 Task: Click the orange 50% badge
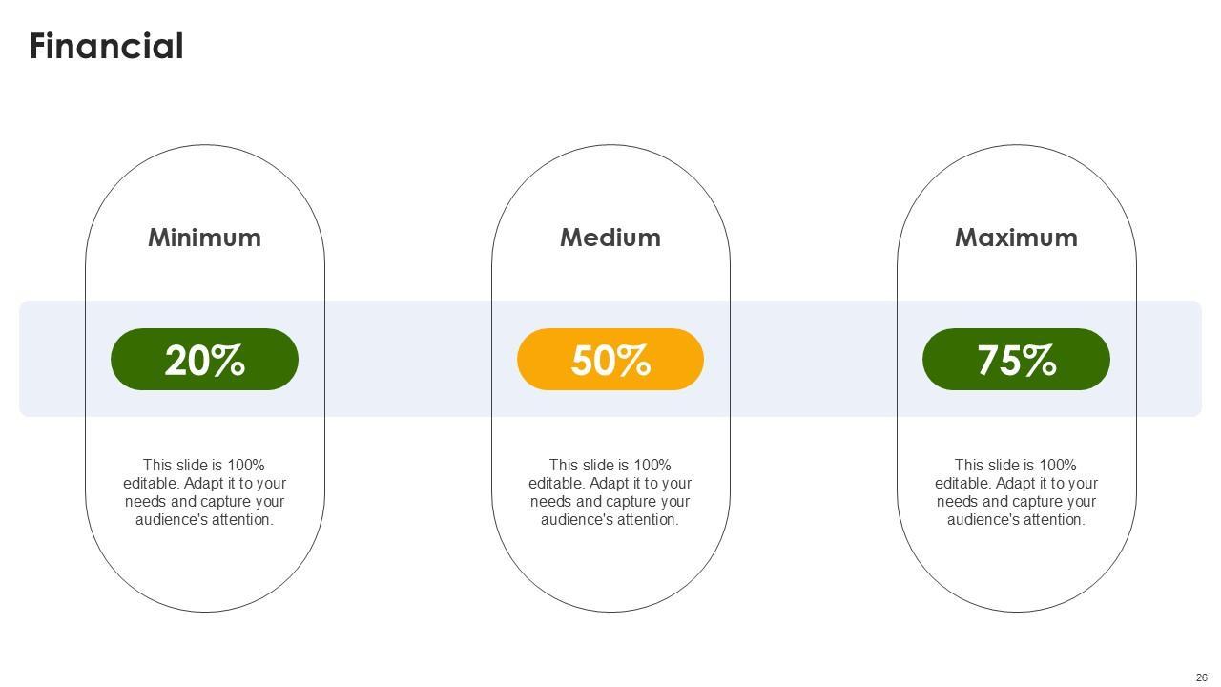coord(610,360)
